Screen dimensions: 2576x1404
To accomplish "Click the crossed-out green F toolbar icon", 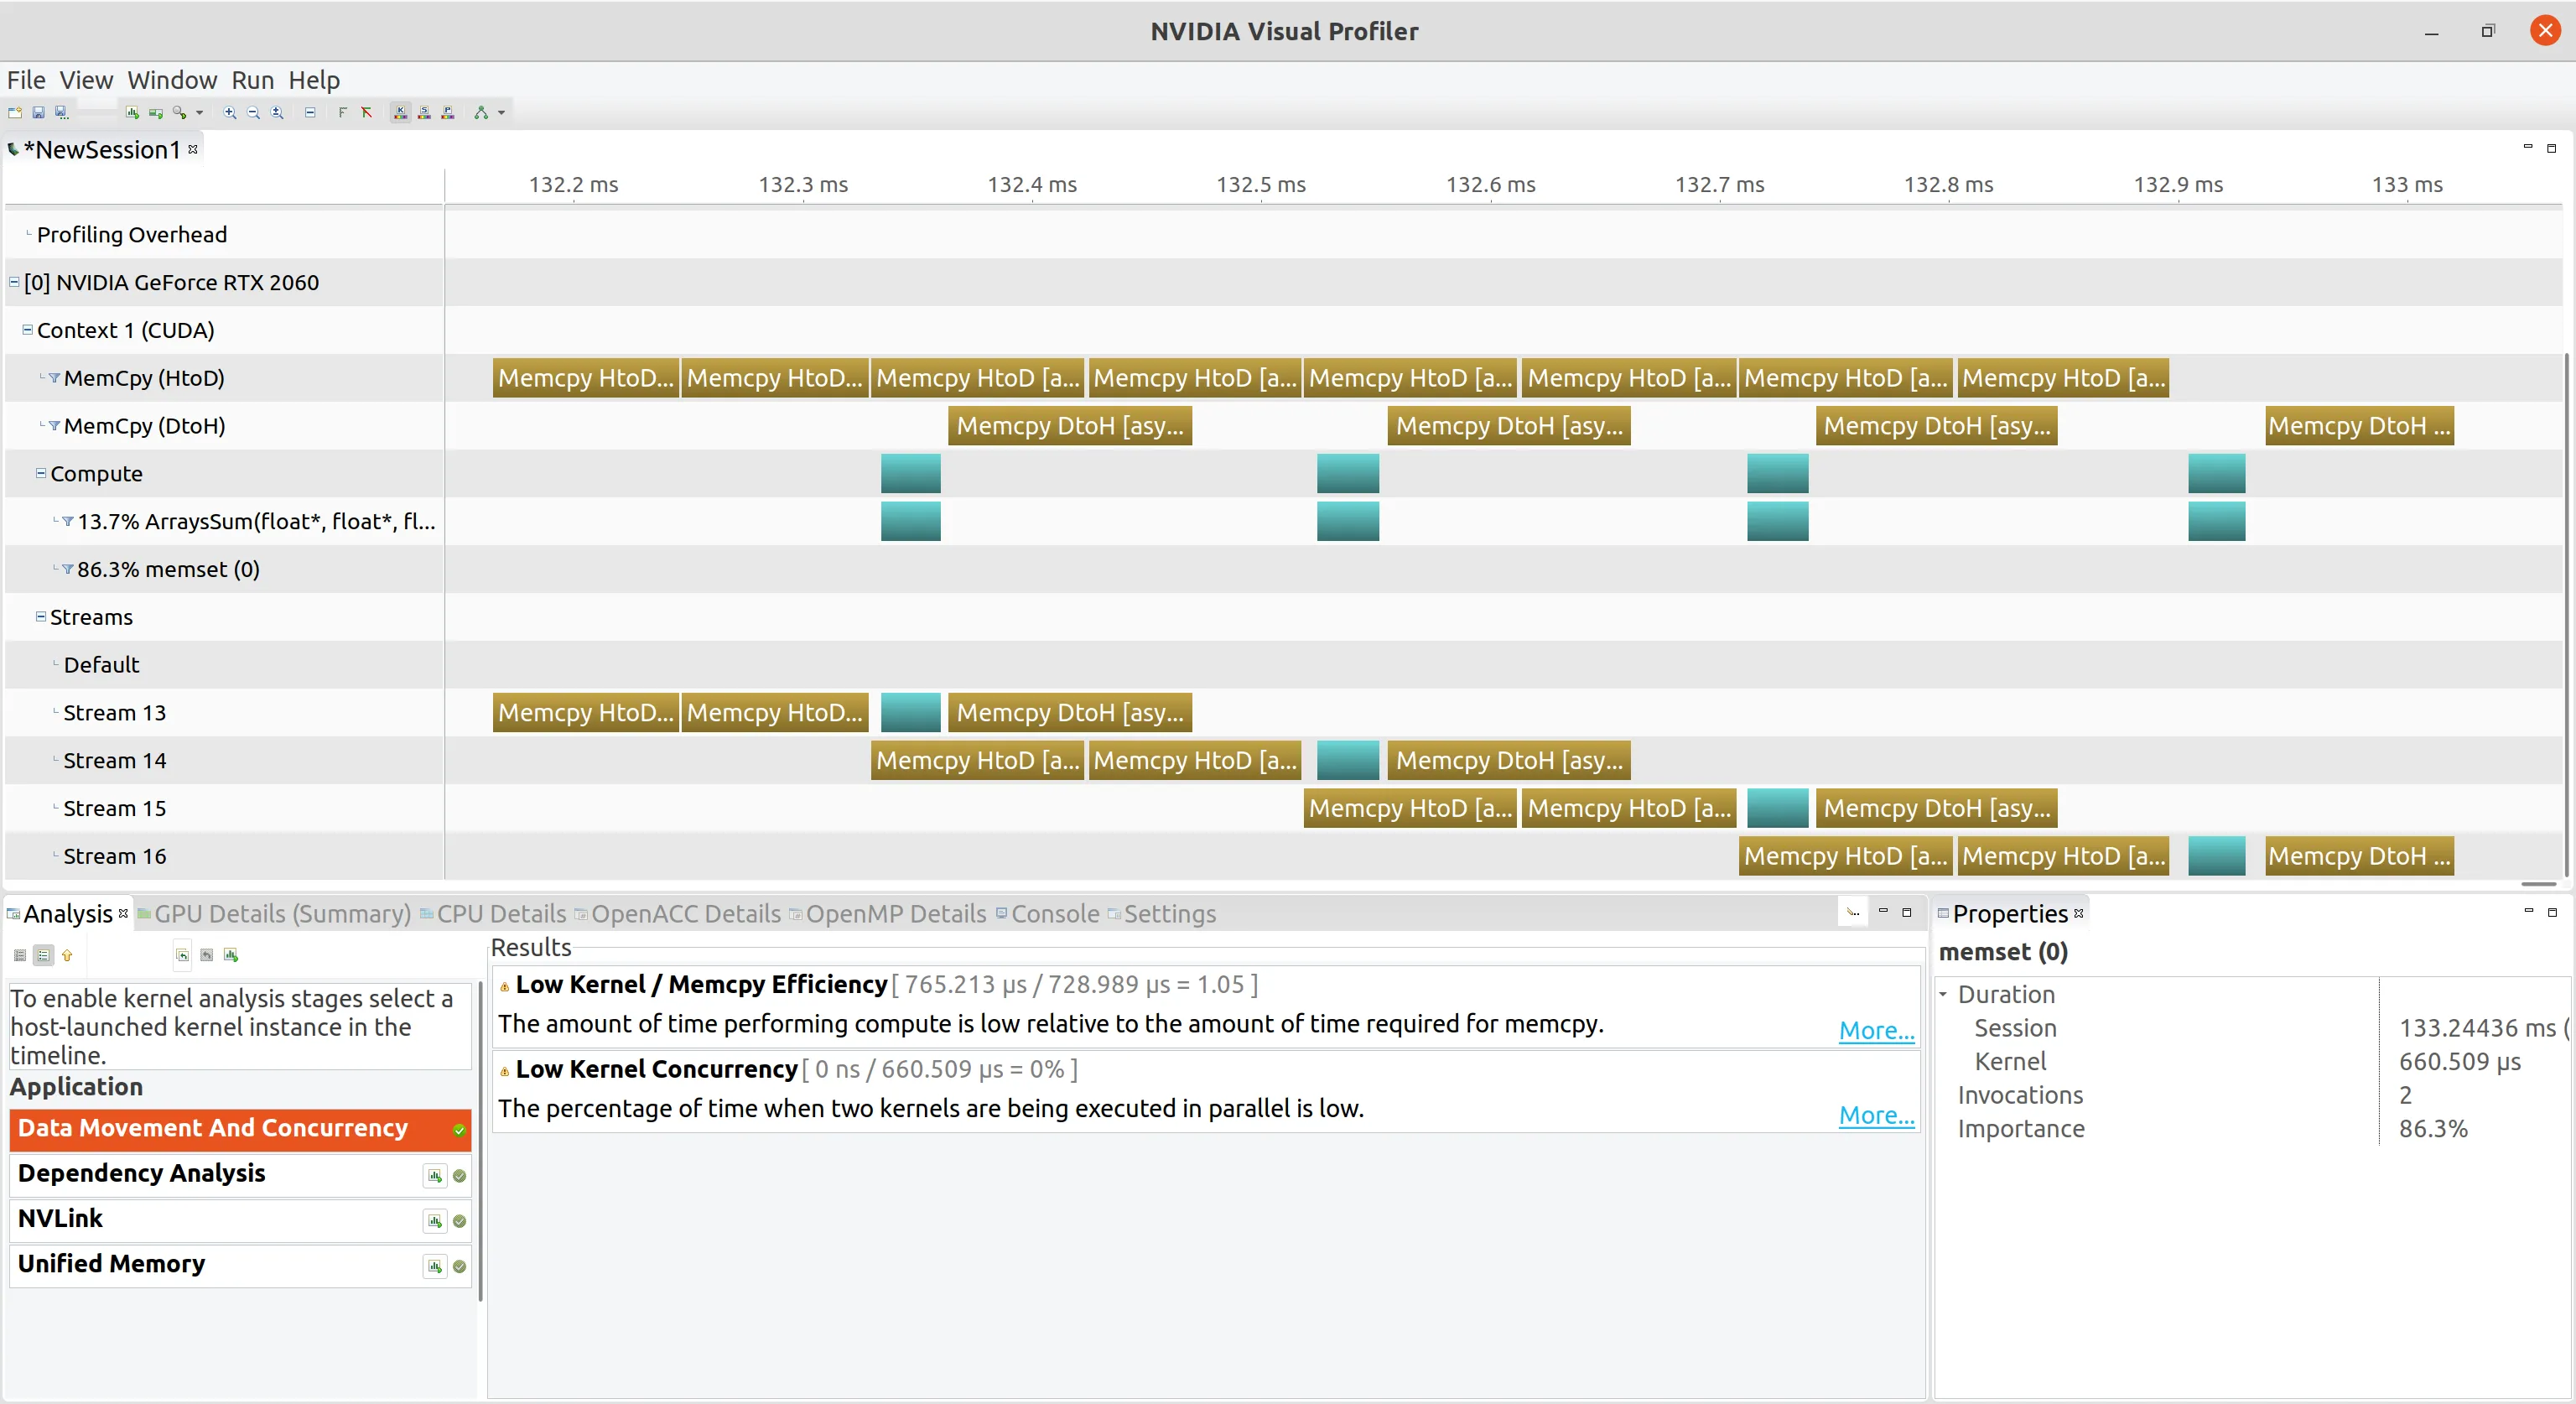I will [x=367, y=113].
